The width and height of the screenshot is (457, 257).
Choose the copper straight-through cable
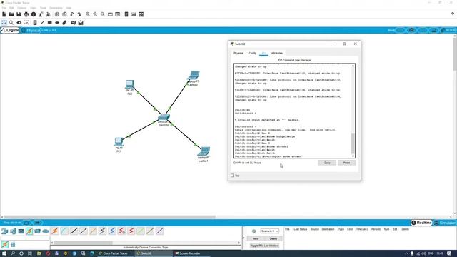tap(74, 231)
